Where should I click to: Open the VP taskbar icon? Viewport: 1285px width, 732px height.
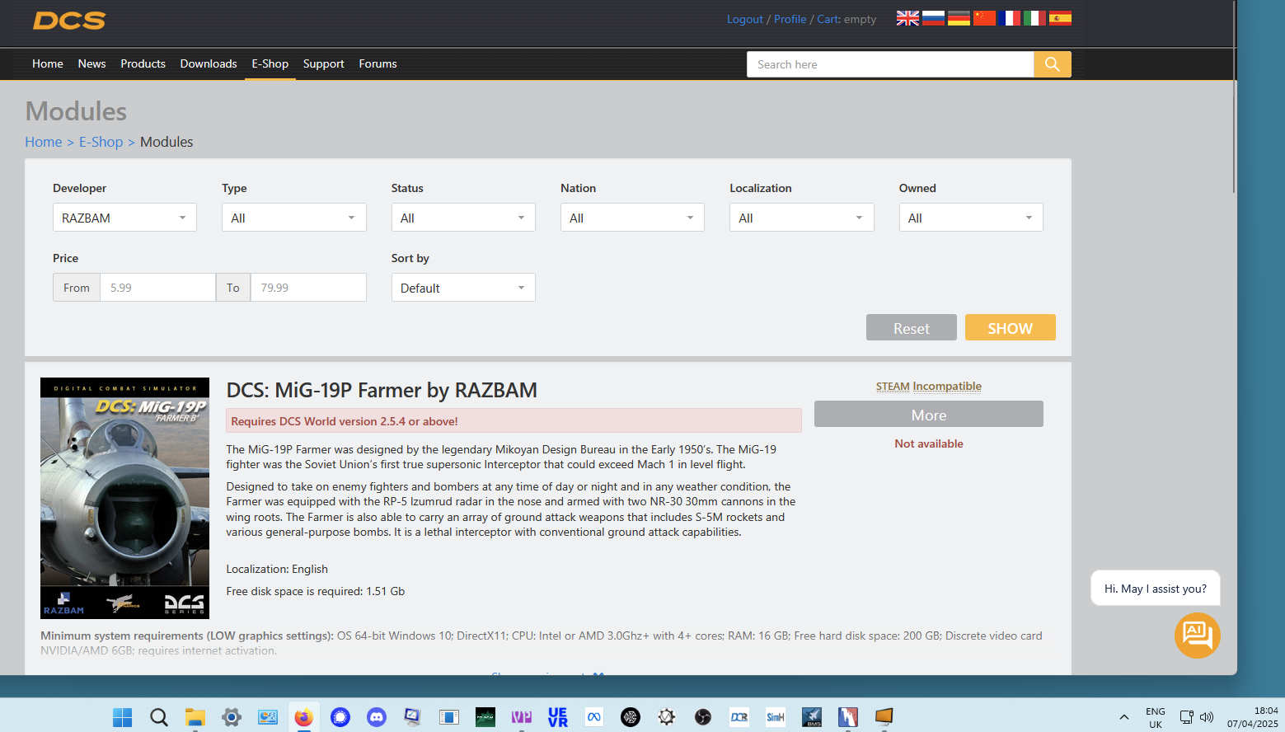[x=522, y=717]
